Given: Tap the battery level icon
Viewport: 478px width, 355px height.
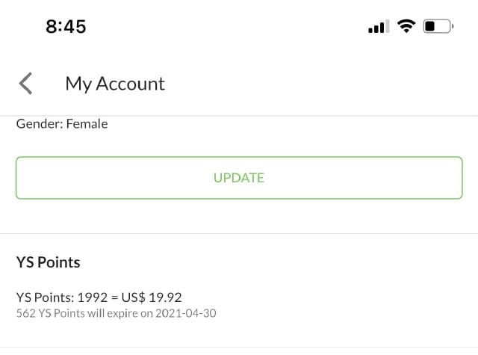Looking at the screenshot, I should point(438,26).
